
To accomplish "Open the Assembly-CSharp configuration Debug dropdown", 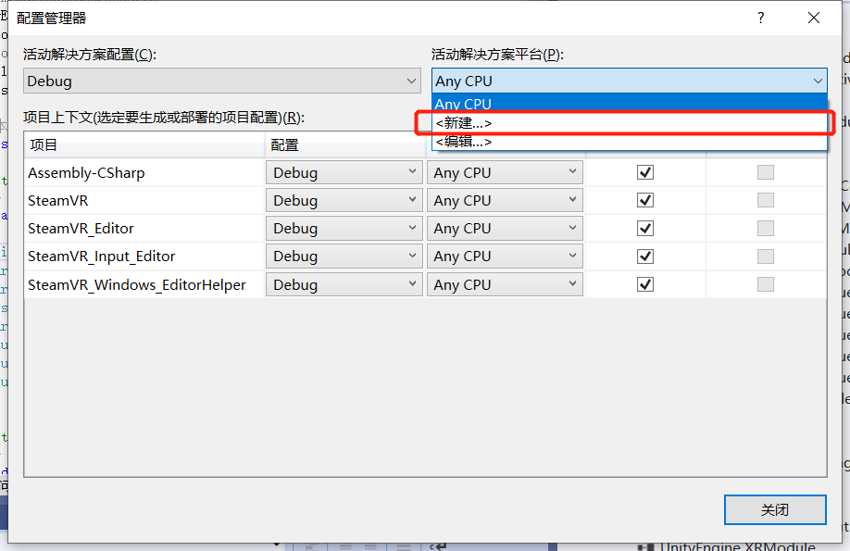I will pos(344,172).
